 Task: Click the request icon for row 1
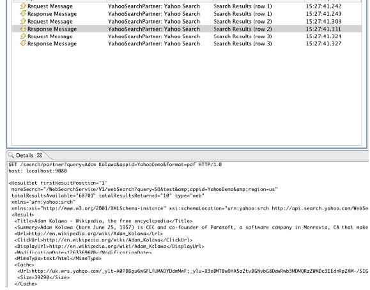click(x=23, y=6)
